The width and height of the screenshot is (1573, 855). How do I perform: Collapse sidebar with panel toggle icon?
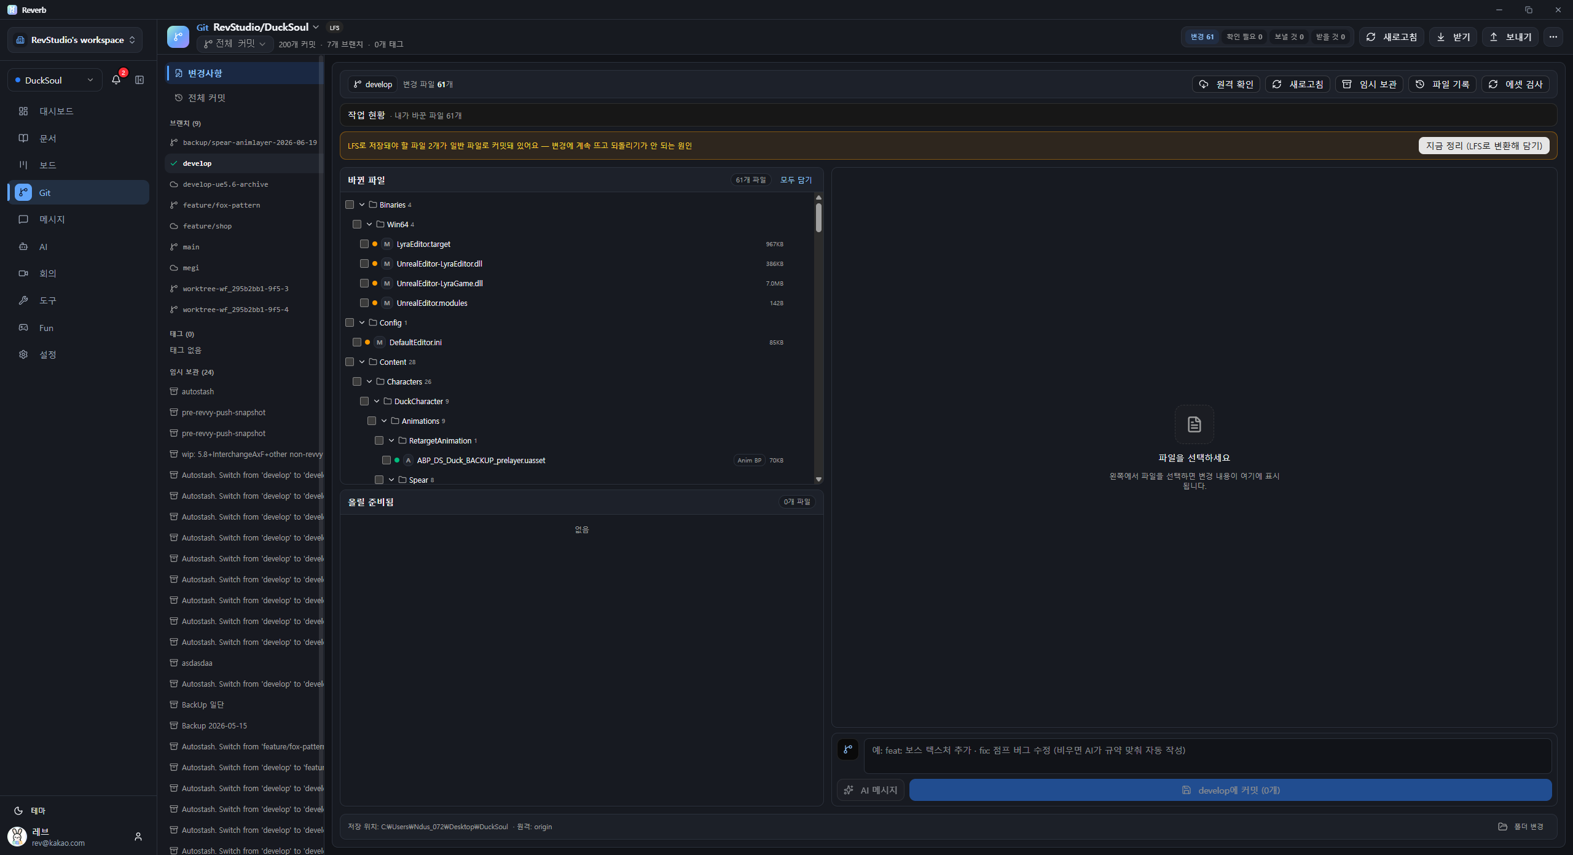[139, 80]
